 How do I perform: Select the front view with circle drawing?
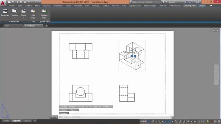pyautogui.click(x=80, y=93)
